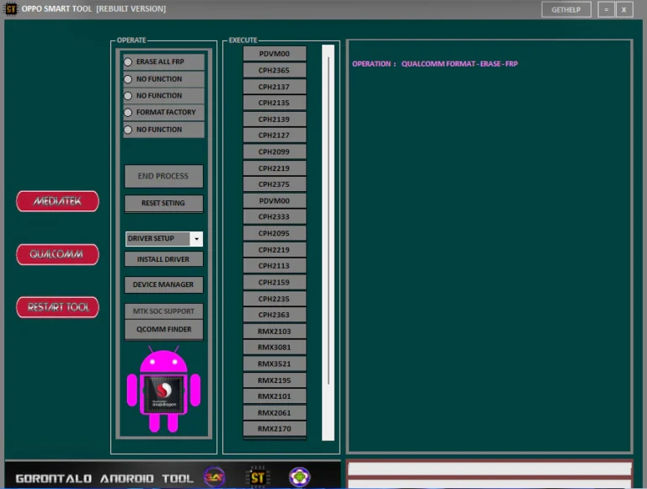The image size is (647, 489).
Task: Click END PROCESS button
Action: click(x=163, y=176)
